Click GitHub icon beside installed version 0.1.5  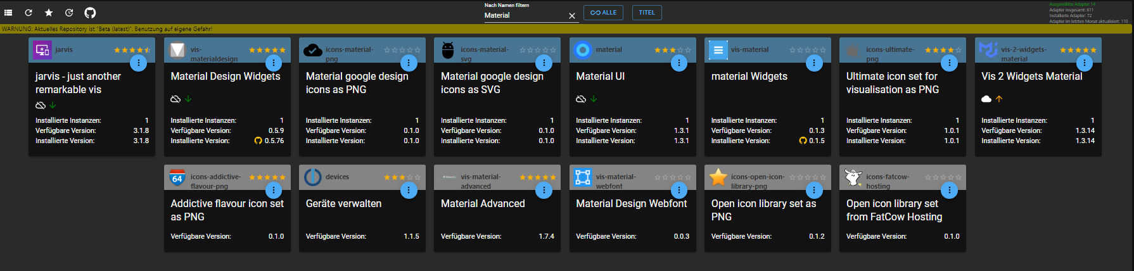pyautogui.click(x=803, y=141)
